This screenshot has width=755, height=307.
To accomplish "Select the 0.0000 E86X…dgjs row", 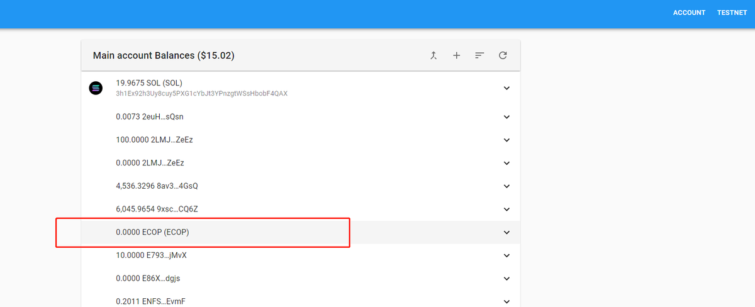I will (301, 279).
